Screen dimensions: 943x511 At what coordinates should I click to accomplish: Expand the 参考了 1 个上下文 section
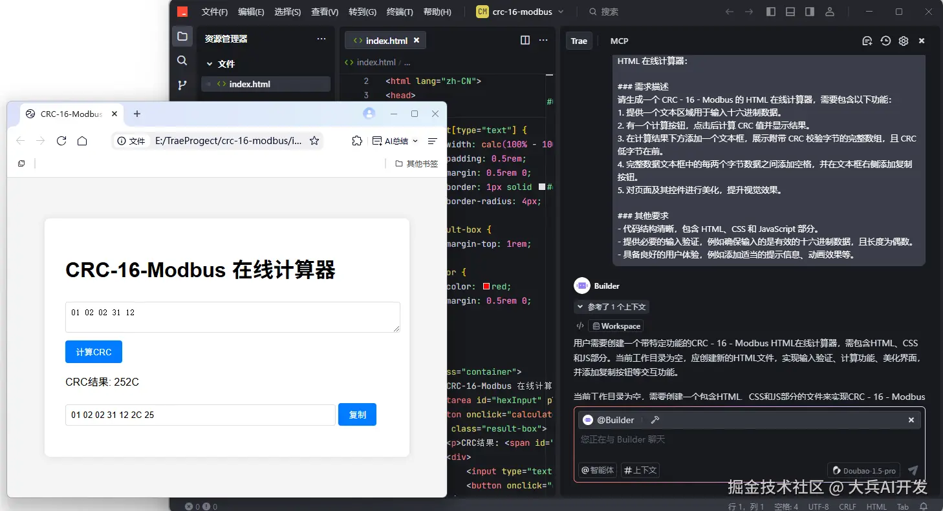pyautogui.click(x=611, y=307)
